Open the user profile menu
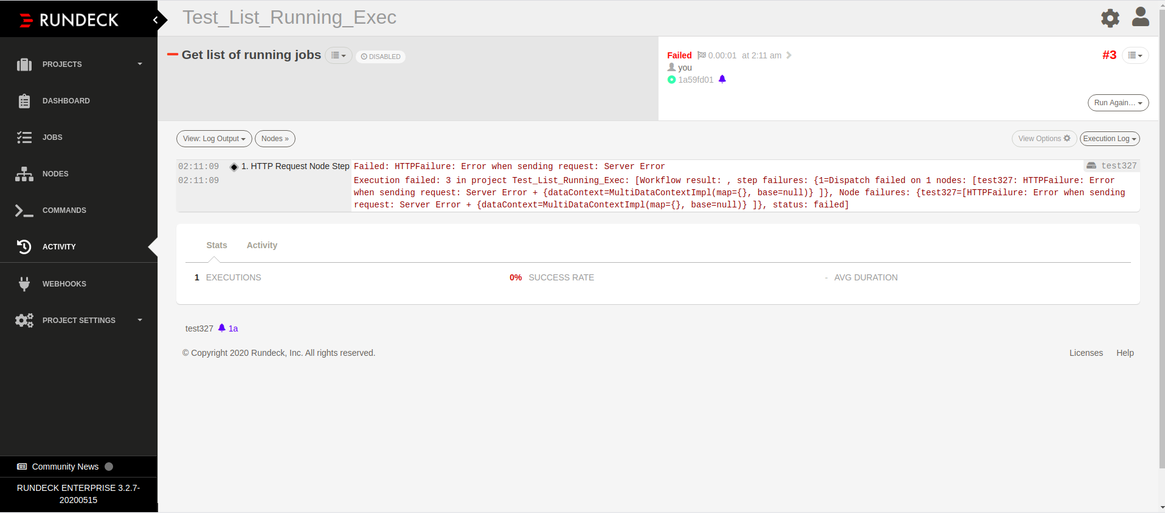Image resolution: width=1165 pixels, height=514 pixels. click(x=1141, y=17)
